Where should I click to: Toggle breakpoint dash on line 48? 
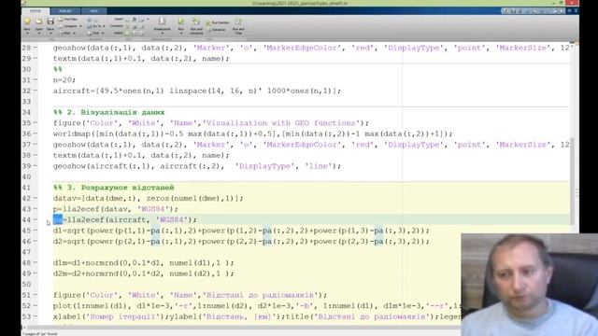point(36,263)
